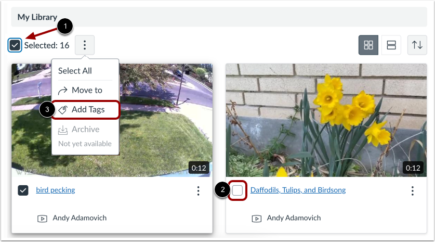Switch to grid view

pyautogui.click(x=368, y=45)
